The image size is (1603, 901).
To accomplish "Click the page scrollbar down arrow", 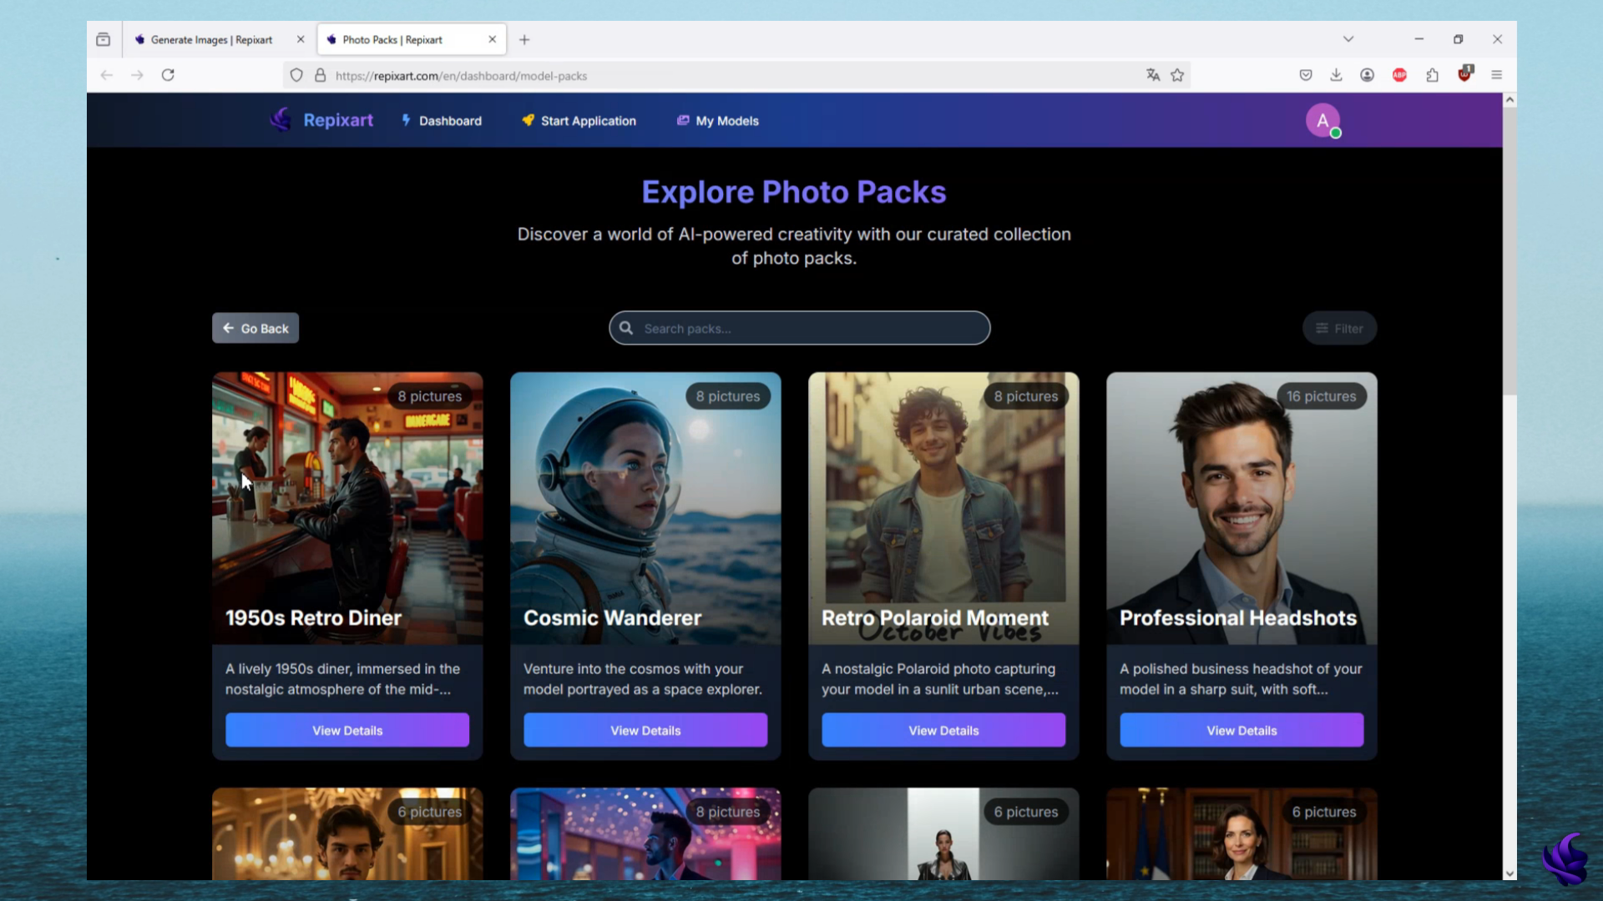I will [x=1509, y=873].
